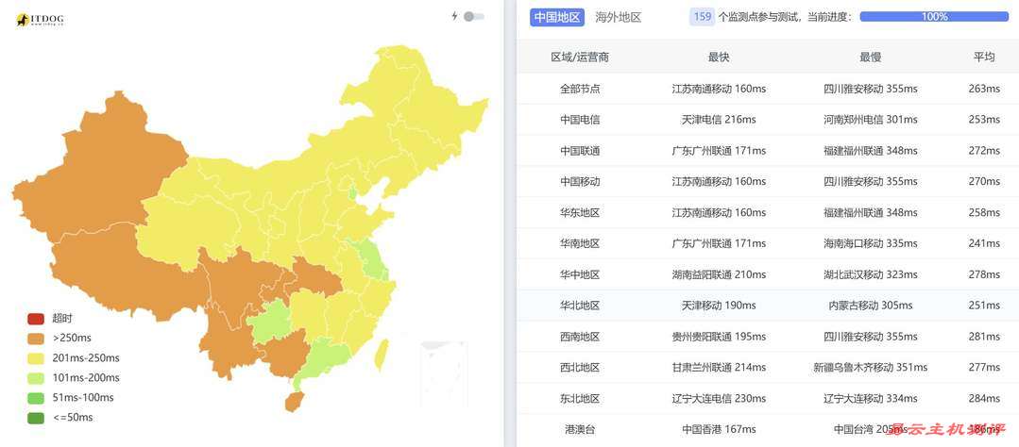Select the 中国电信 row label
1019x447 pixels.
tap(580, 120)
